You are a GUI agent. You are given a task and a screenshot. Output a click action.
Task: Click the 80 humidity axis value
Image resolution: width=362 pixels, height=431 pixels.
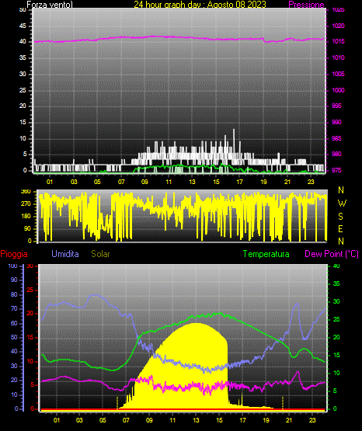[14, 294]
